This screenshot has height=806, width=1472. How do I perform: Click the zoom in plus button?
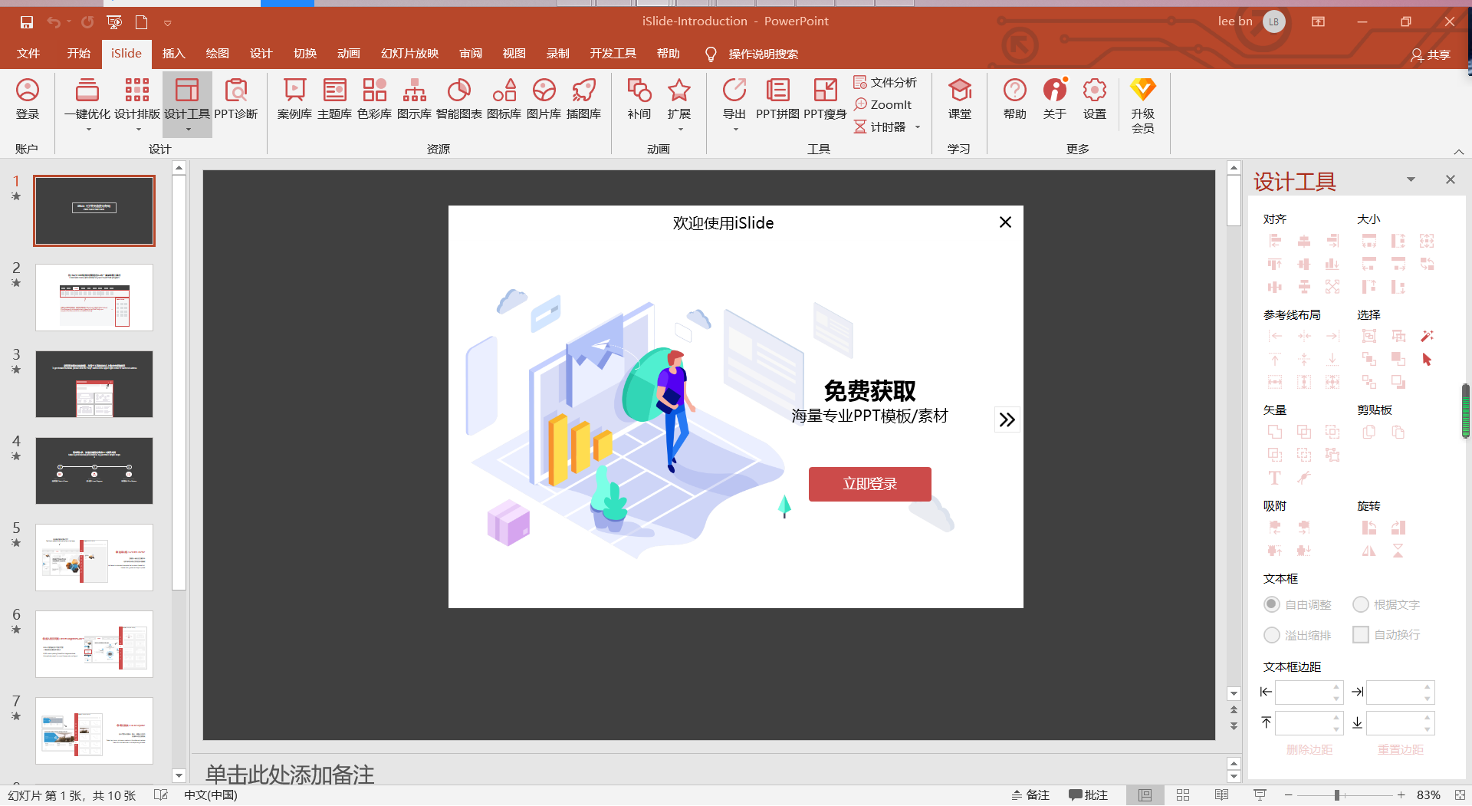point(1401,795)
